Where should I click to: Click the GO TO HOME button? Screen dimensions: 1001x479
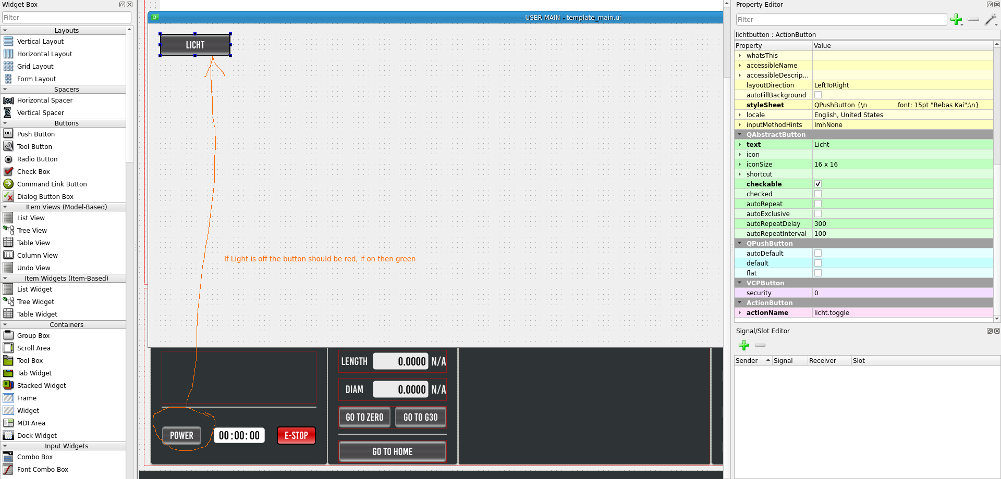point(392,451)
